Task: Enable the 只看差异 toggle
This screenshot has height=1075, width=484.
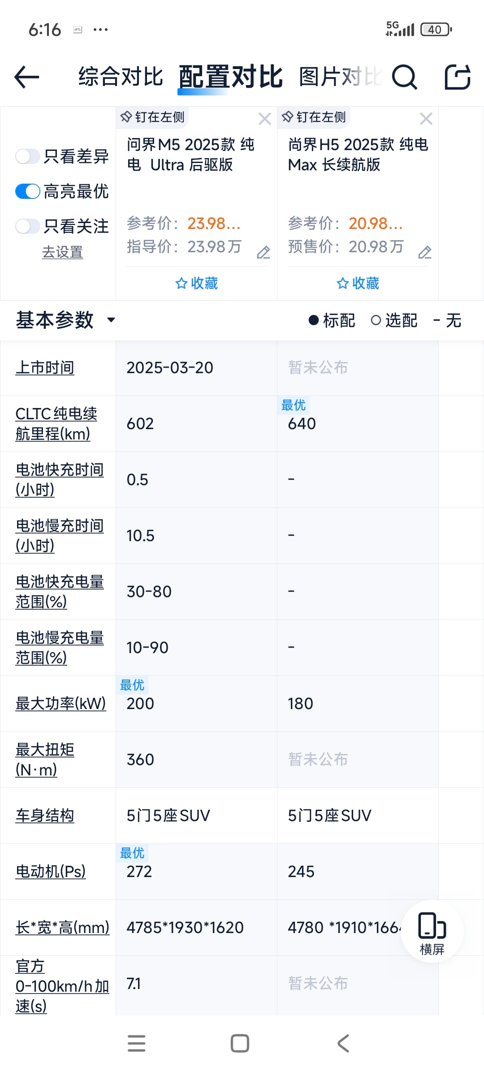Action: tap(28, 156)
